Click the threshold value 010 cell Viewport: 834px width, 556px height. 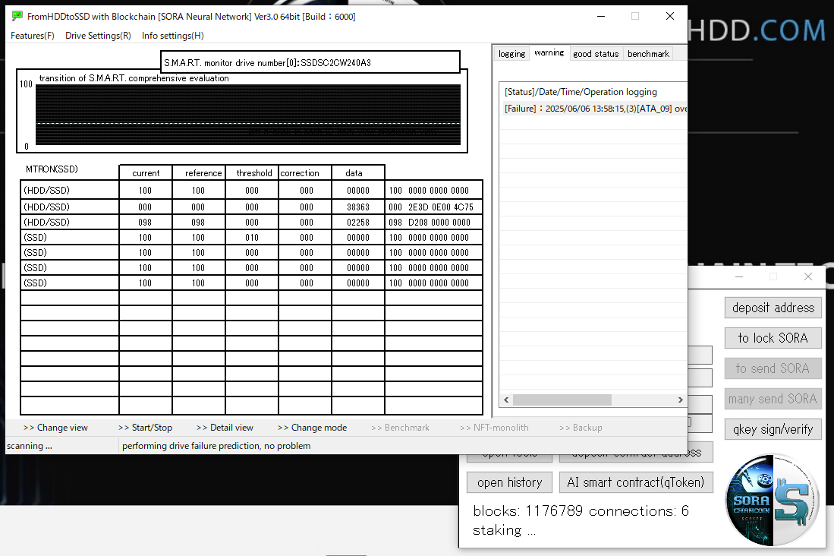pyautogui.click(x=252, y=238)
